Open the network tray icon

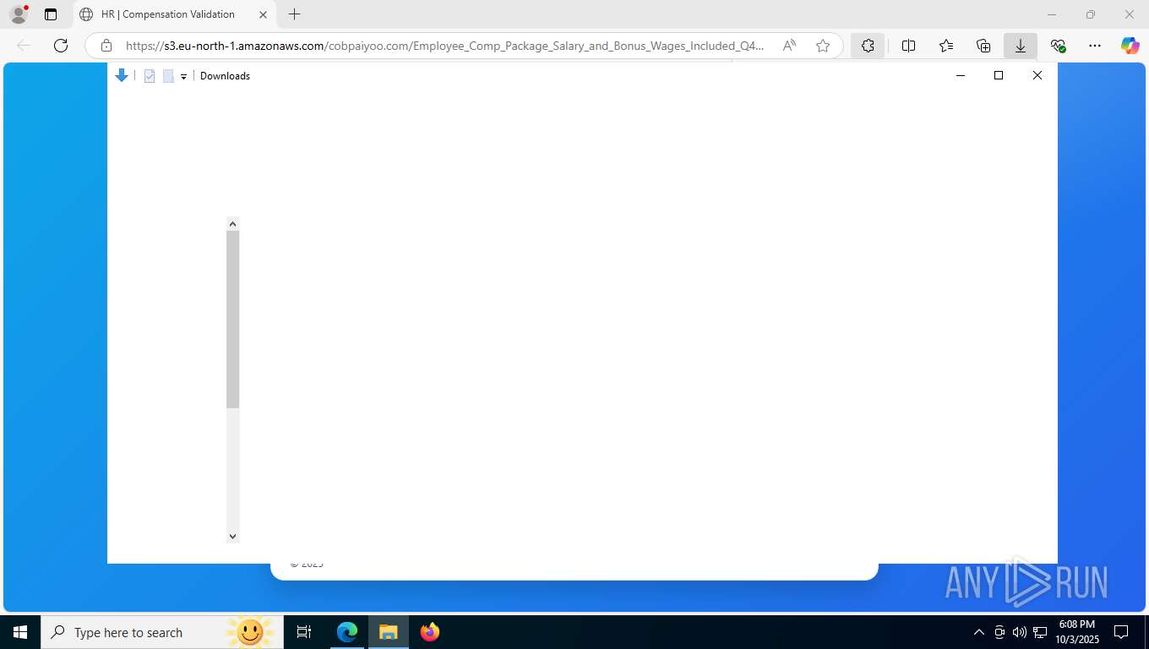point(1040,632)
